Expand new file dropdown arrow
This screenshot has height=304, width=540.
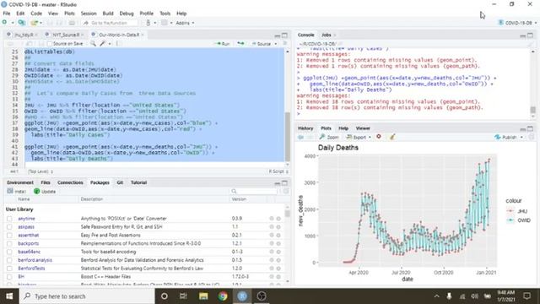[x=13, y=23]
